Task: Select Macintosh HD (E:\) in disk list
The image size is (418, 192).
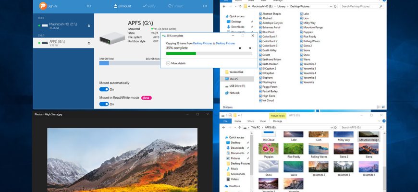Action: (x=63, y=25)
